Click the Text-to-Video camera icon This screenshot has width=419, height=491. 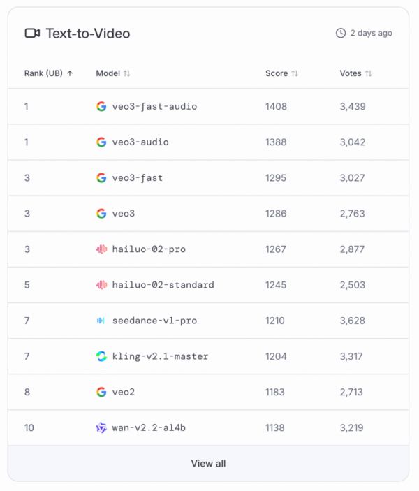[x=32, y=34]
